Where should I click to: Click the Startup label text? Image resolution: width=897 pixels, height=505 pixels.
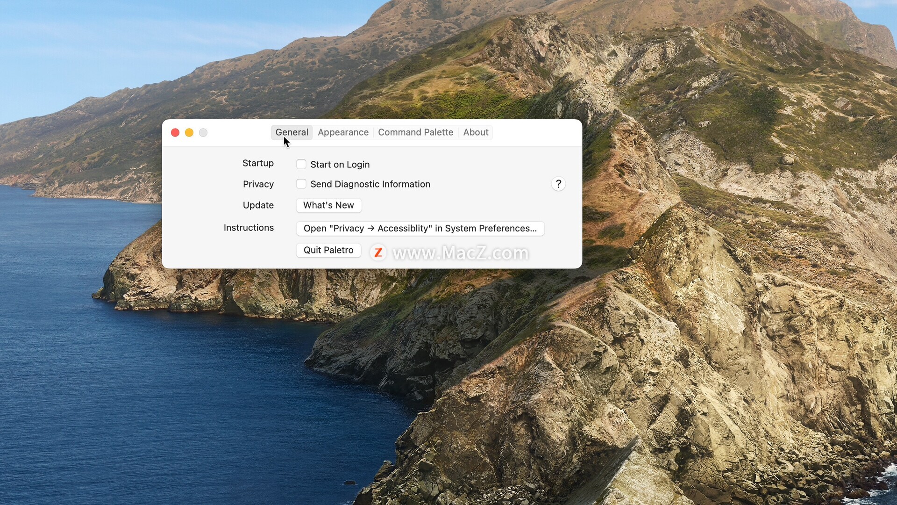tap(258, 163)
